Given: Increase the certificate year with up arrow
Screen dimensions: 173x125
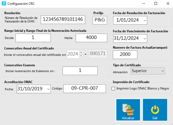Looking at the screenshot, I should pyautogui.click(x=81, y=53).
